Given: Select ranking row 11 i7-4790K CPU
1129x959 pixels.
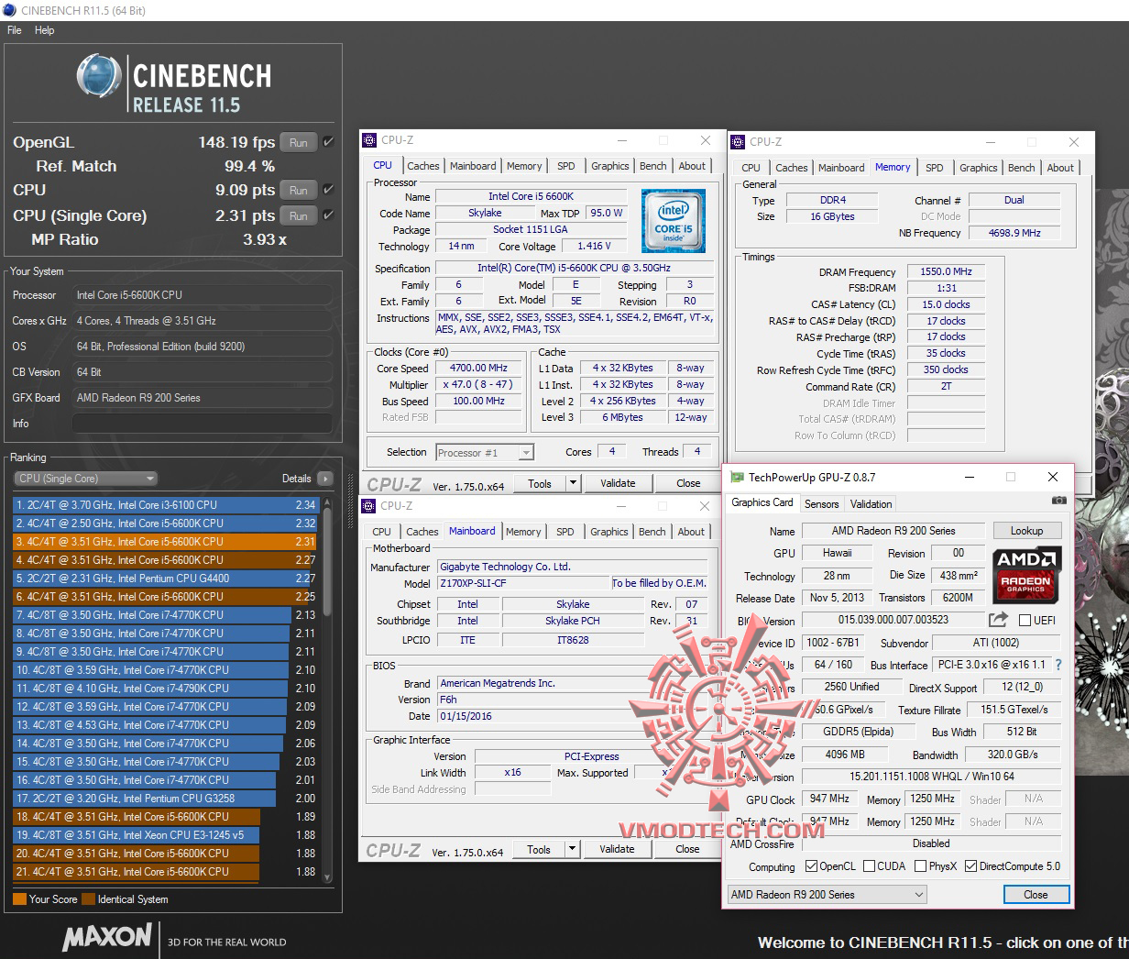Looking at the screenshot, I should tap(165, 689).
